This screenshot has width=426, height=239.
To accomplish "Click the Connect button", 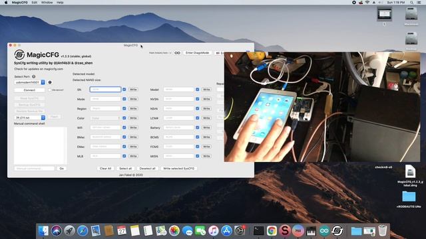I will 29,90.
